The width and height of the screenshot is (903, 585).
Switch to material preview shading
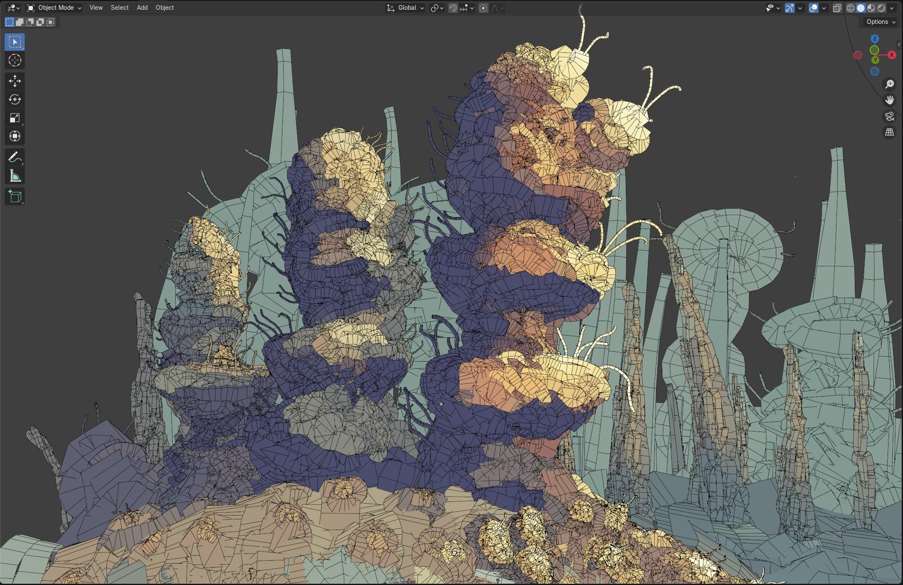[871, 8]
